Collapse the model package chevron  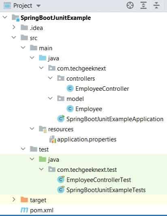[50, 98]
